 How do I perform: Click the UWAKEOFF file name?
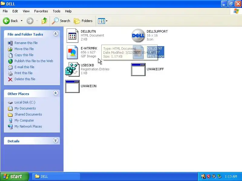(x=155, y=69)
